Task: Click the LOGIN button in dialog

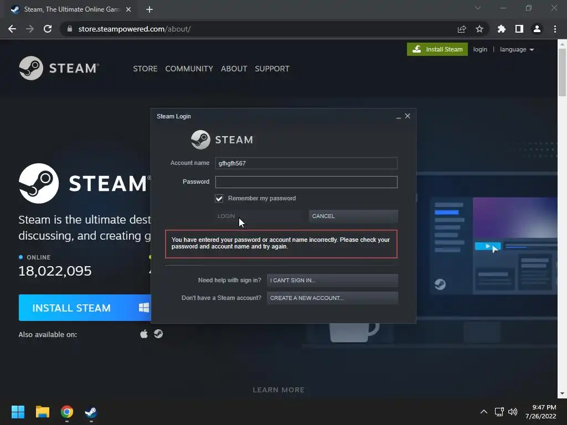Action: point(260,216)
